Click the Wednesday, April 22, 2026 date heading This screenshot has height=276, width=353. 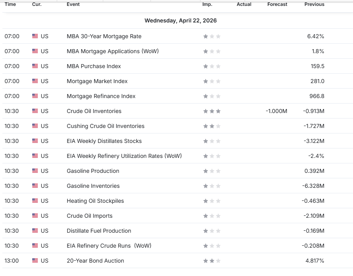(x=180, y=20)
